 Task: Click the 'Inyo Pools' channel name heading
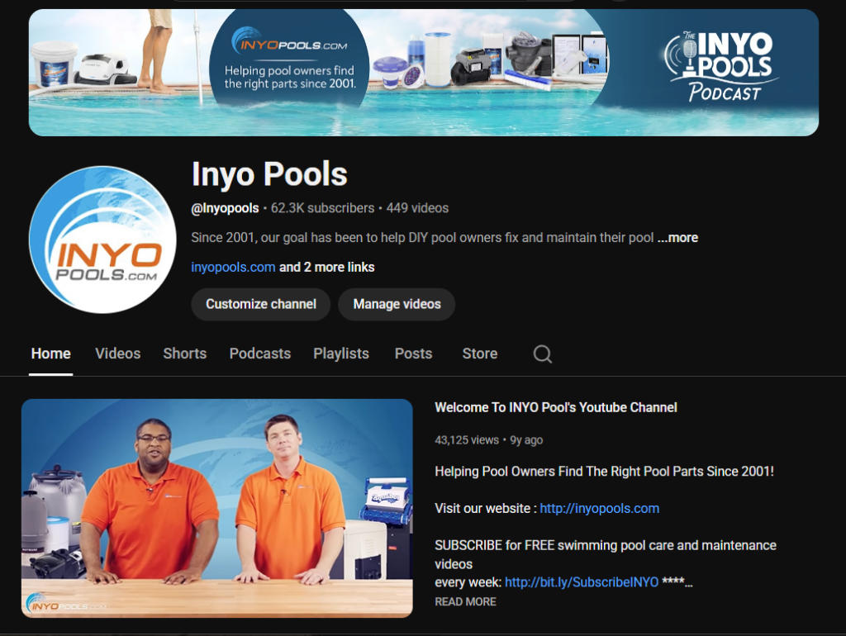click(x=270, y=173)
